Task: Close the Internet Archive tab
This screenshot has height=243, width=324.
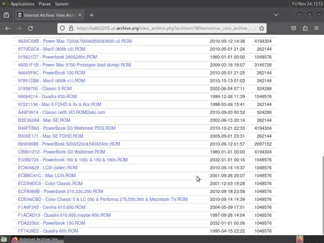Action: tap(80, 15)
